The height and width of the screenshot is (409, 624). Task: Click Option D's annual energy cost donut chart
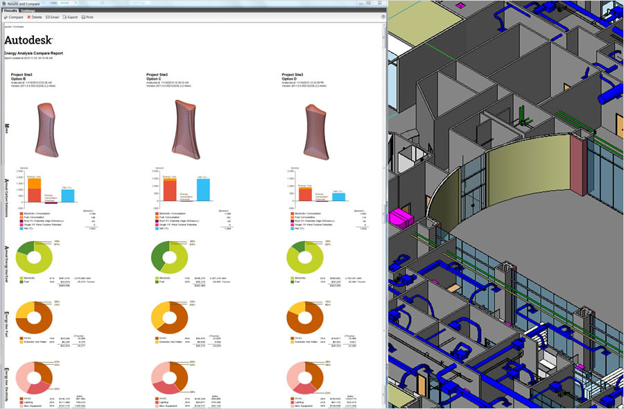point(305,257)
